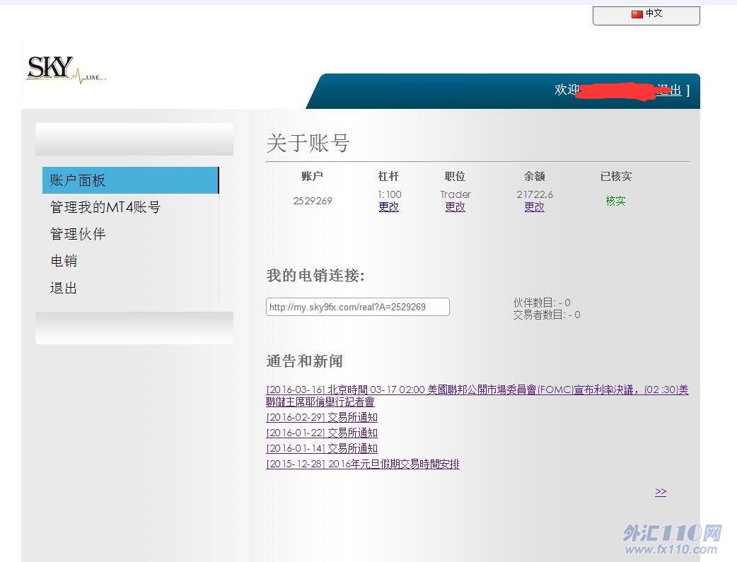Click the SKY Line logo
This screenshot has height=562, width=737.
(66, 69)
